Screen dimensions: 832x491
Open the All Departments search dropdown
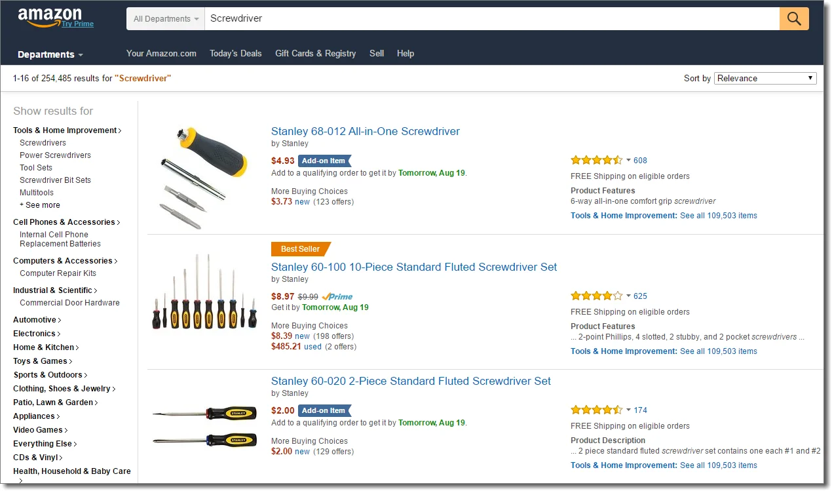coord(166,19)
